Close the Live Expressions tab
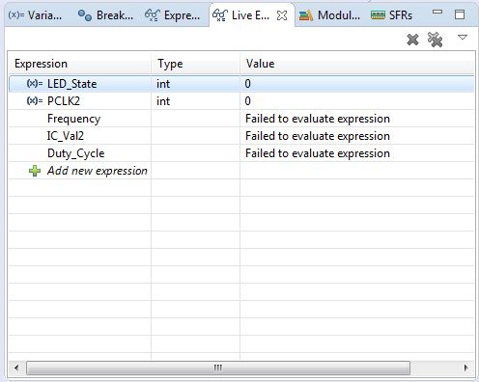The width and height of the screenshot is (479, 382). click(x=282, y=15)
